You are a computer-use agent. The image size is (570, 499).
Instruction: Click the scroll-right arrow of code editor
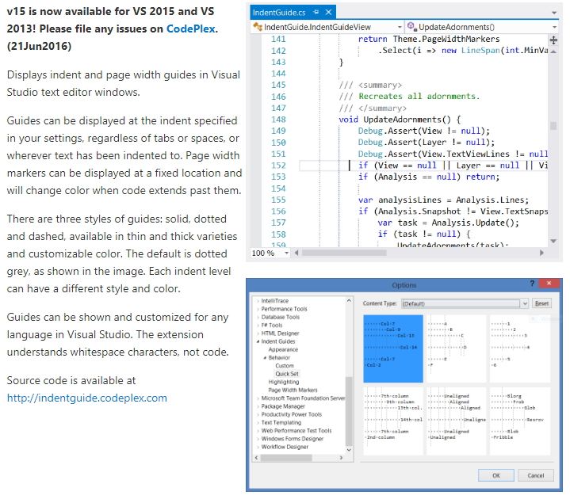[x=541, y=253]
